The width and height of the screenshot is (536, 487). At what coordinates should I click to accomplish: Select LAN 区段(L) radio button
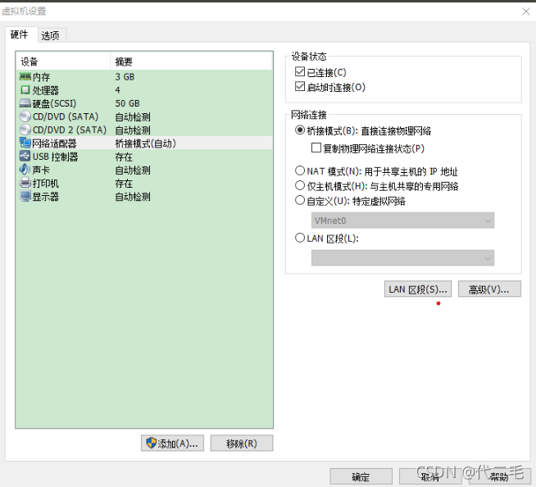[x=300, y=238]
